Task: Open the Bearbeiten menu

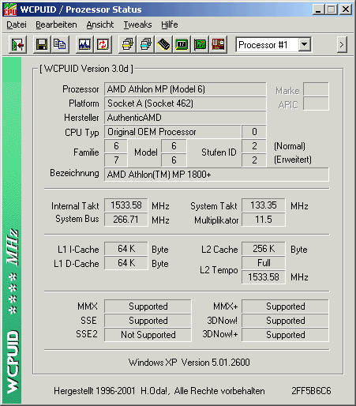Action: (x=56, y=24)
